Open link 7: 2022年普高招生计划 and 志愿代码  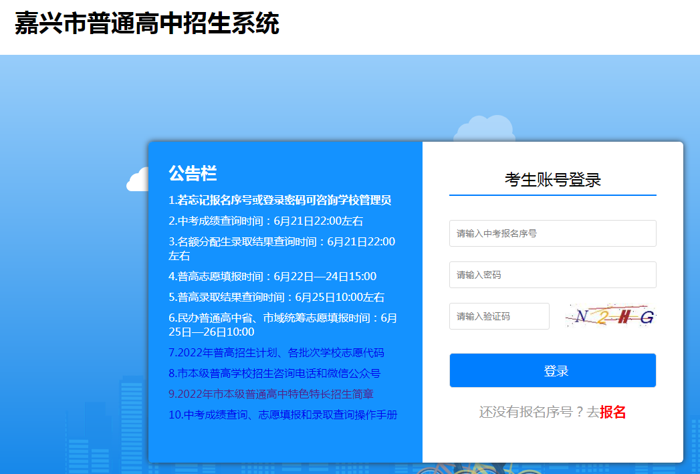[276, 352]
